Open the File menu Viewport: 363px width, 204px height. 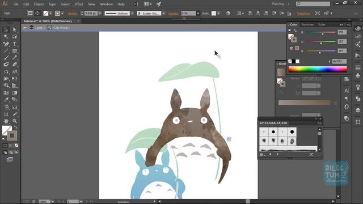coord(16,4)
